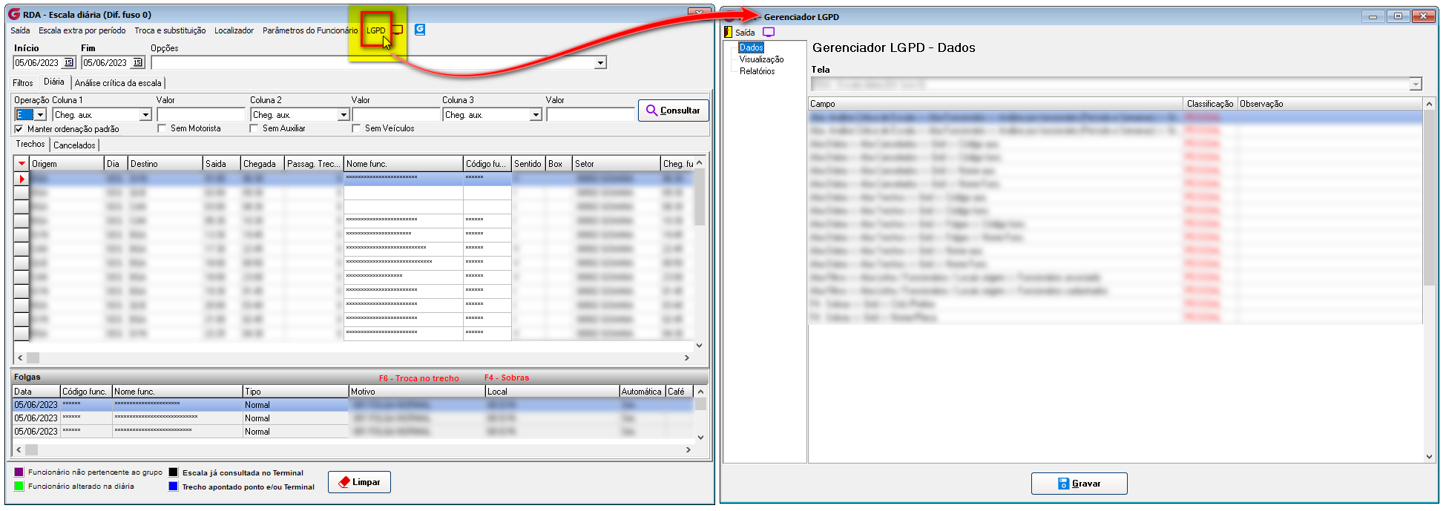Click the blue G icon in RDA menu bar
This screenshot has height=511, width=1446.
coord(420,30)
